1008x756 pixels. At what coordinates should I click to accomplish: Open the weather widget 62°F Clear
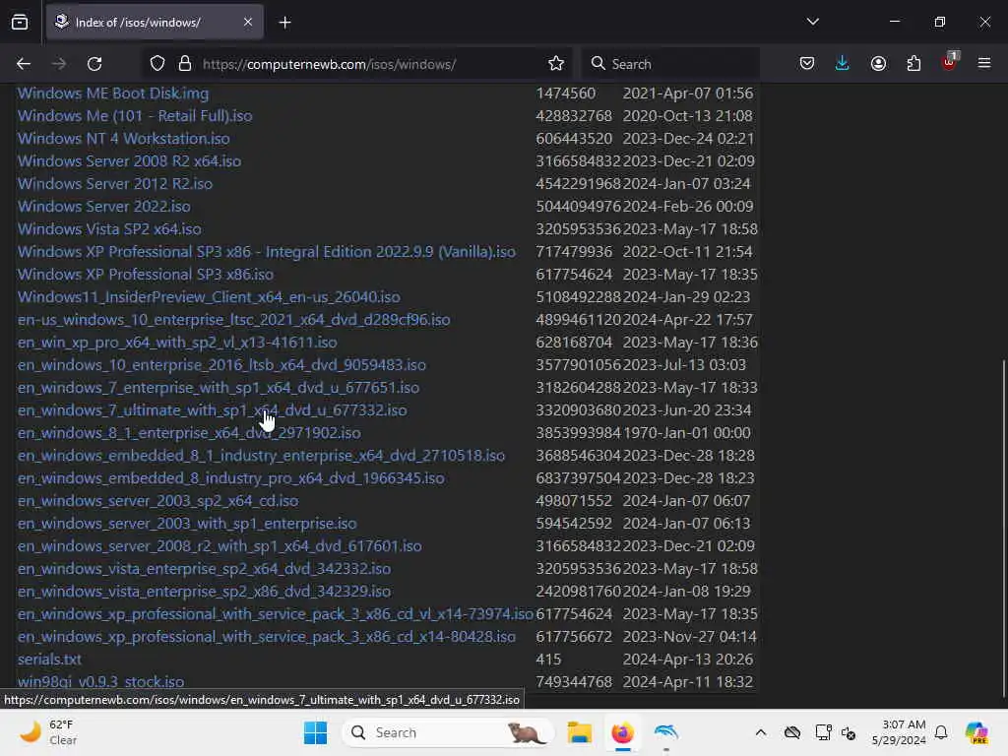[x=47, y=732]
